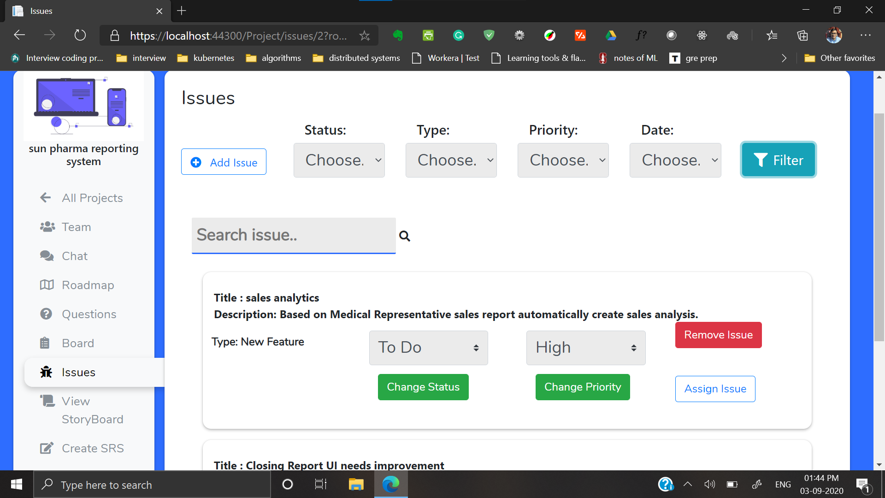Open the Roadmap page from the sidebar
Image resolution: width=885 pixels, height=498 pixels.
click(88, 285)
